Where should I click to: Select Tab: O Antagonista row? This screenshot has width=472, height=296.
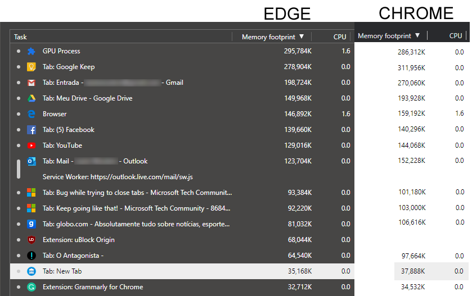click(x=182, y=256)
